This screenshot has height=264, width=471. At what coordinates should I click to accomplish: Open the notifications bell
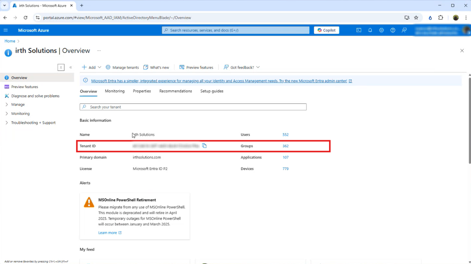370,30
